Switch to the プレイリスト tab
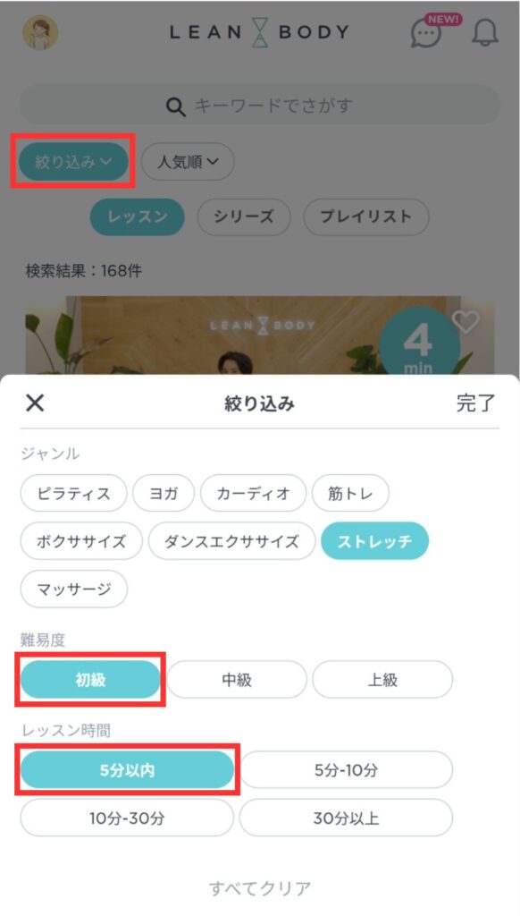 [366, 216]
